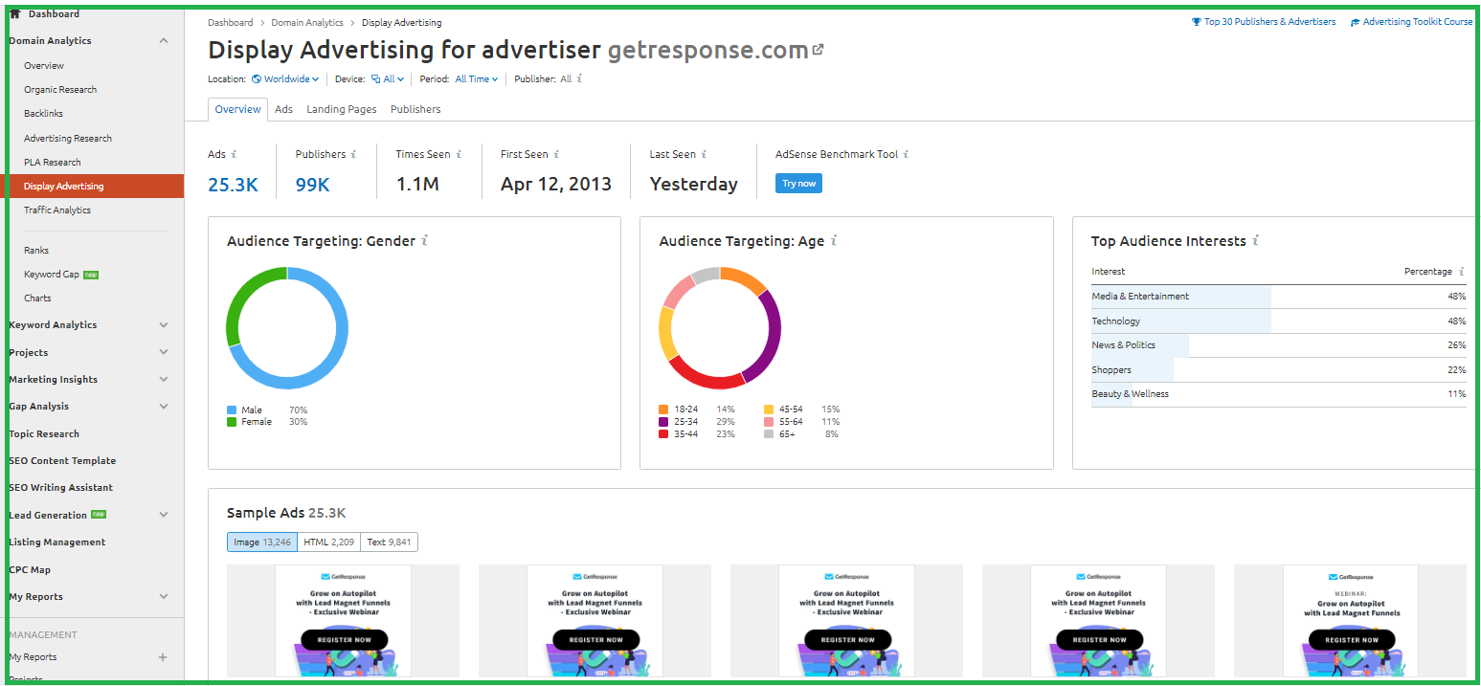The height and width of the screenshot is (686, 1481).
Task: Open the external link icon beside getresponse.com
Action: (x=818, y=50)
